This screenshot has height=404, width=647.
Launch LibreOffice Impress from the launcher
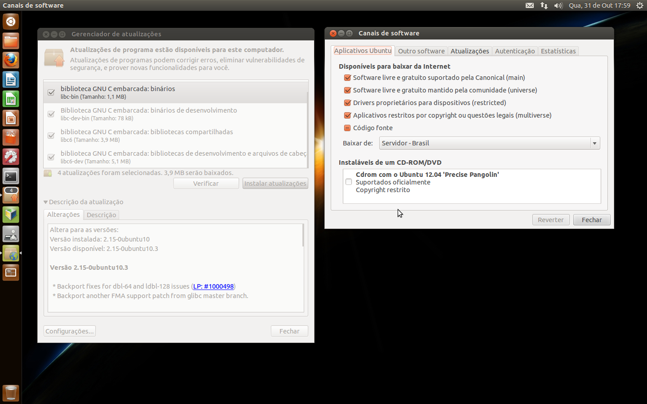[x=11, y=119]
